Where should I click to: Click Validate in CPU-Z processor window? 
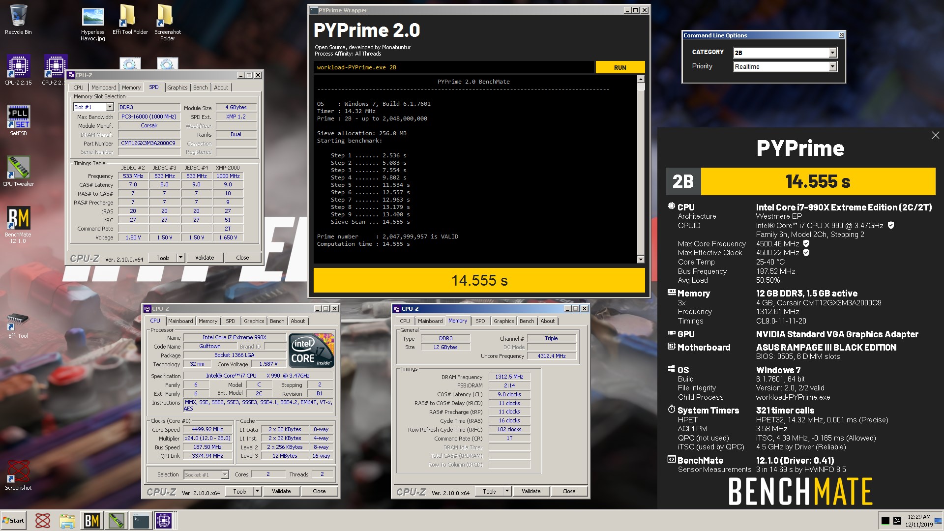pos(281,491)
